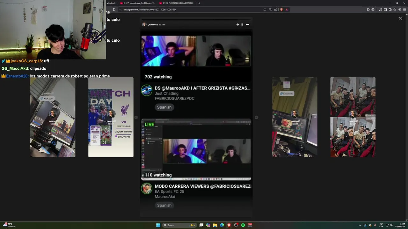Image resolution: width=408 pixels, height=229 pixels.
Task: Click chat message from joakoGS_carp18
Action: (x=25, y=61)
